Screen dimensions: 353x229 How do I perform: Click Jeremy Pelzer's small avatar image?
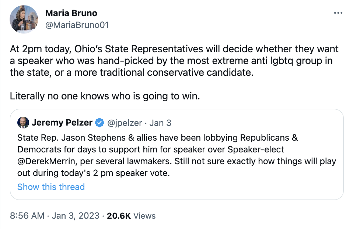click(23, 123)
